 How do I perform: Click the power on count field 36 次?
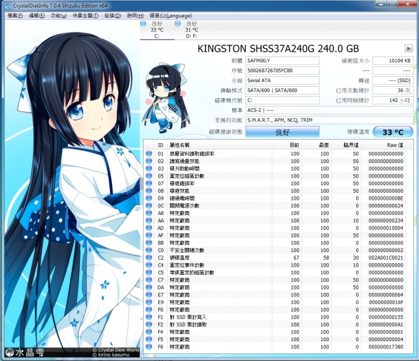tap(393, 90)
